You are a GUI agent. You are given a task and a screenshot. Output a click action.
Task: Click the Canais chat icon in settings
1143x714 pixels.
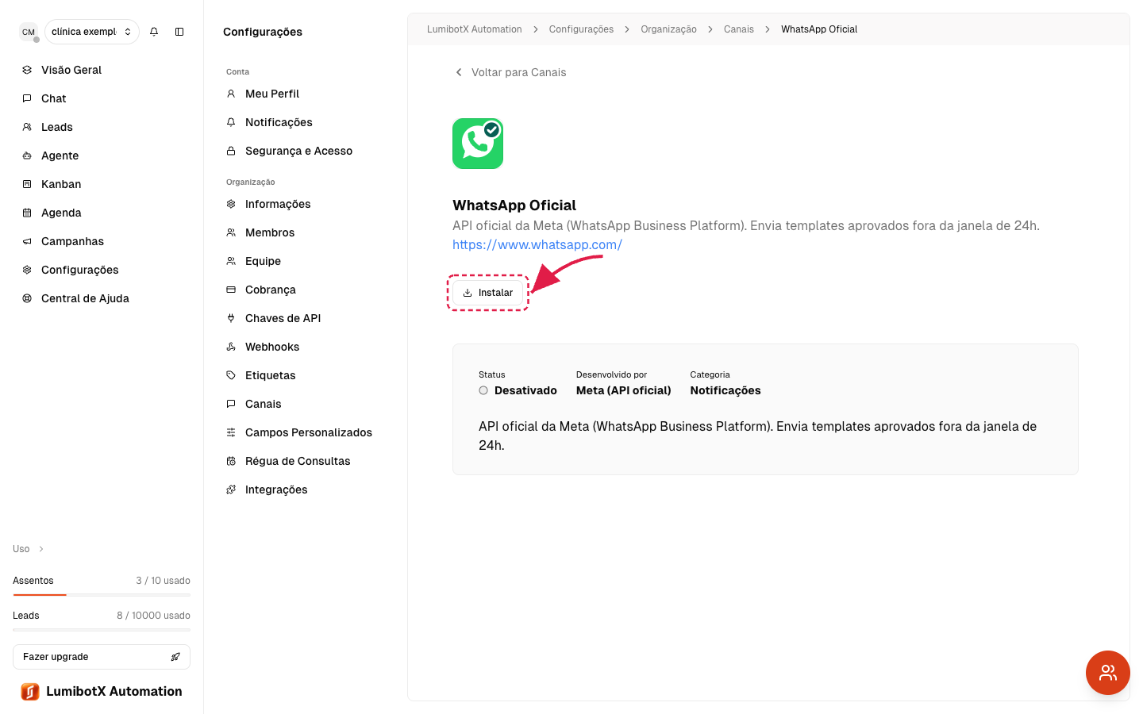tap(231, 404)
